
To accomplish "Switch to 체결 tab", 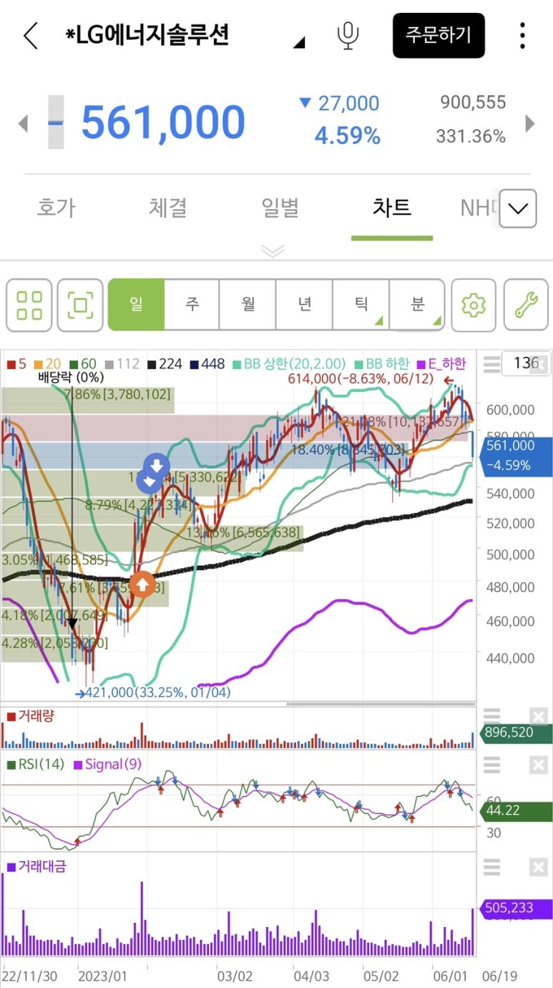I will point(168,208).
